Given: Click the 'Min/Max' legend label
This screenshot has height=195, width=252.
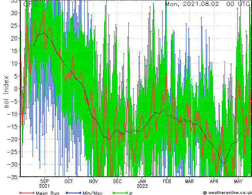Looking at the screenshot, I should [x=93, y=193].
